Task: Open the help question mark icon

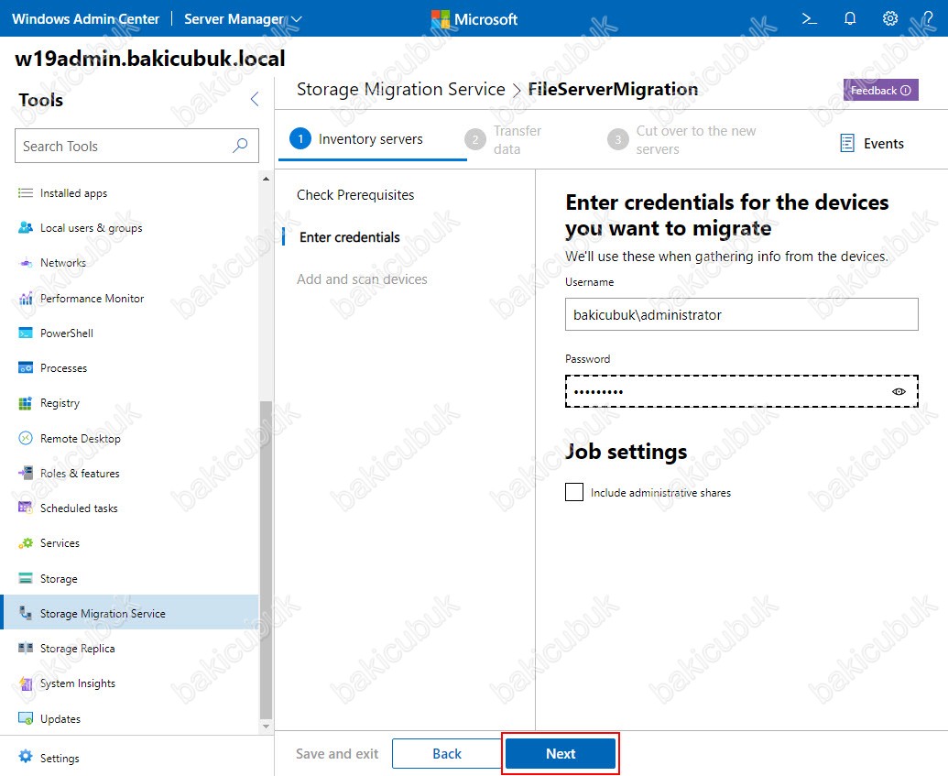Action: pyautogui.click(x=928, y=18)
